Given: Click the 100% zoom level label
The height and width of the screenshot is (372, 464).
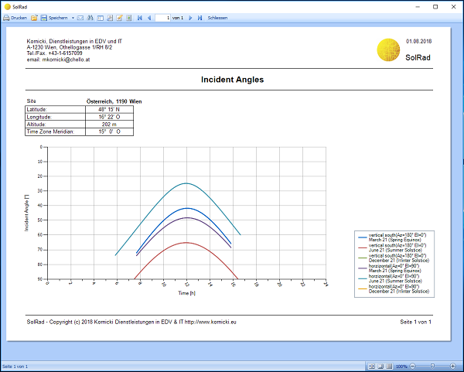Looking at the screenshot, I should pyautogui.click(x=401, y=366).
